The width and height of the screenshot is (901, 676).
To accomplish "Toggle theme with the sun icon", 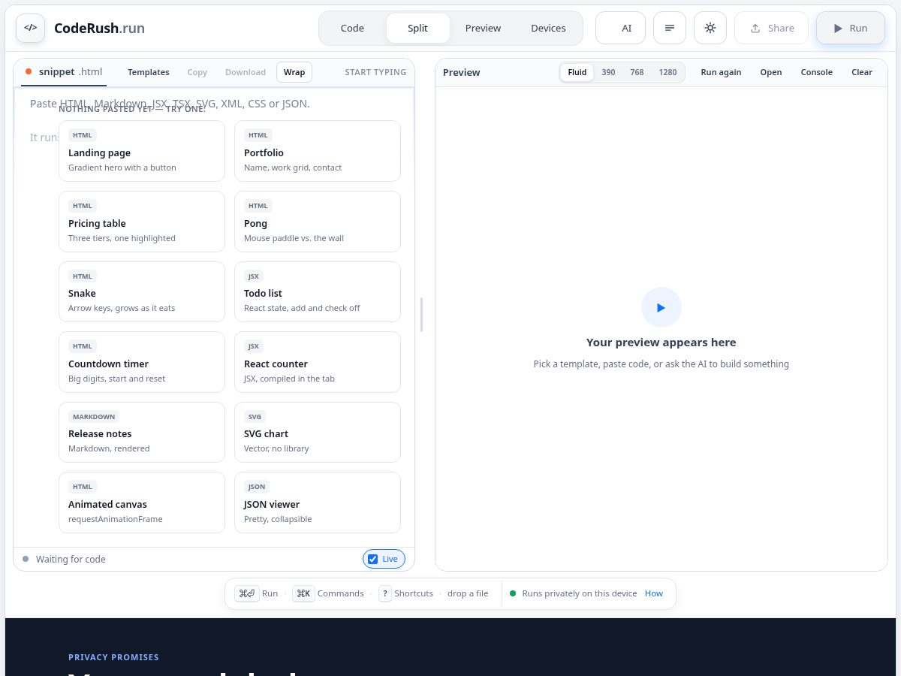I will (x=710, y=28).
